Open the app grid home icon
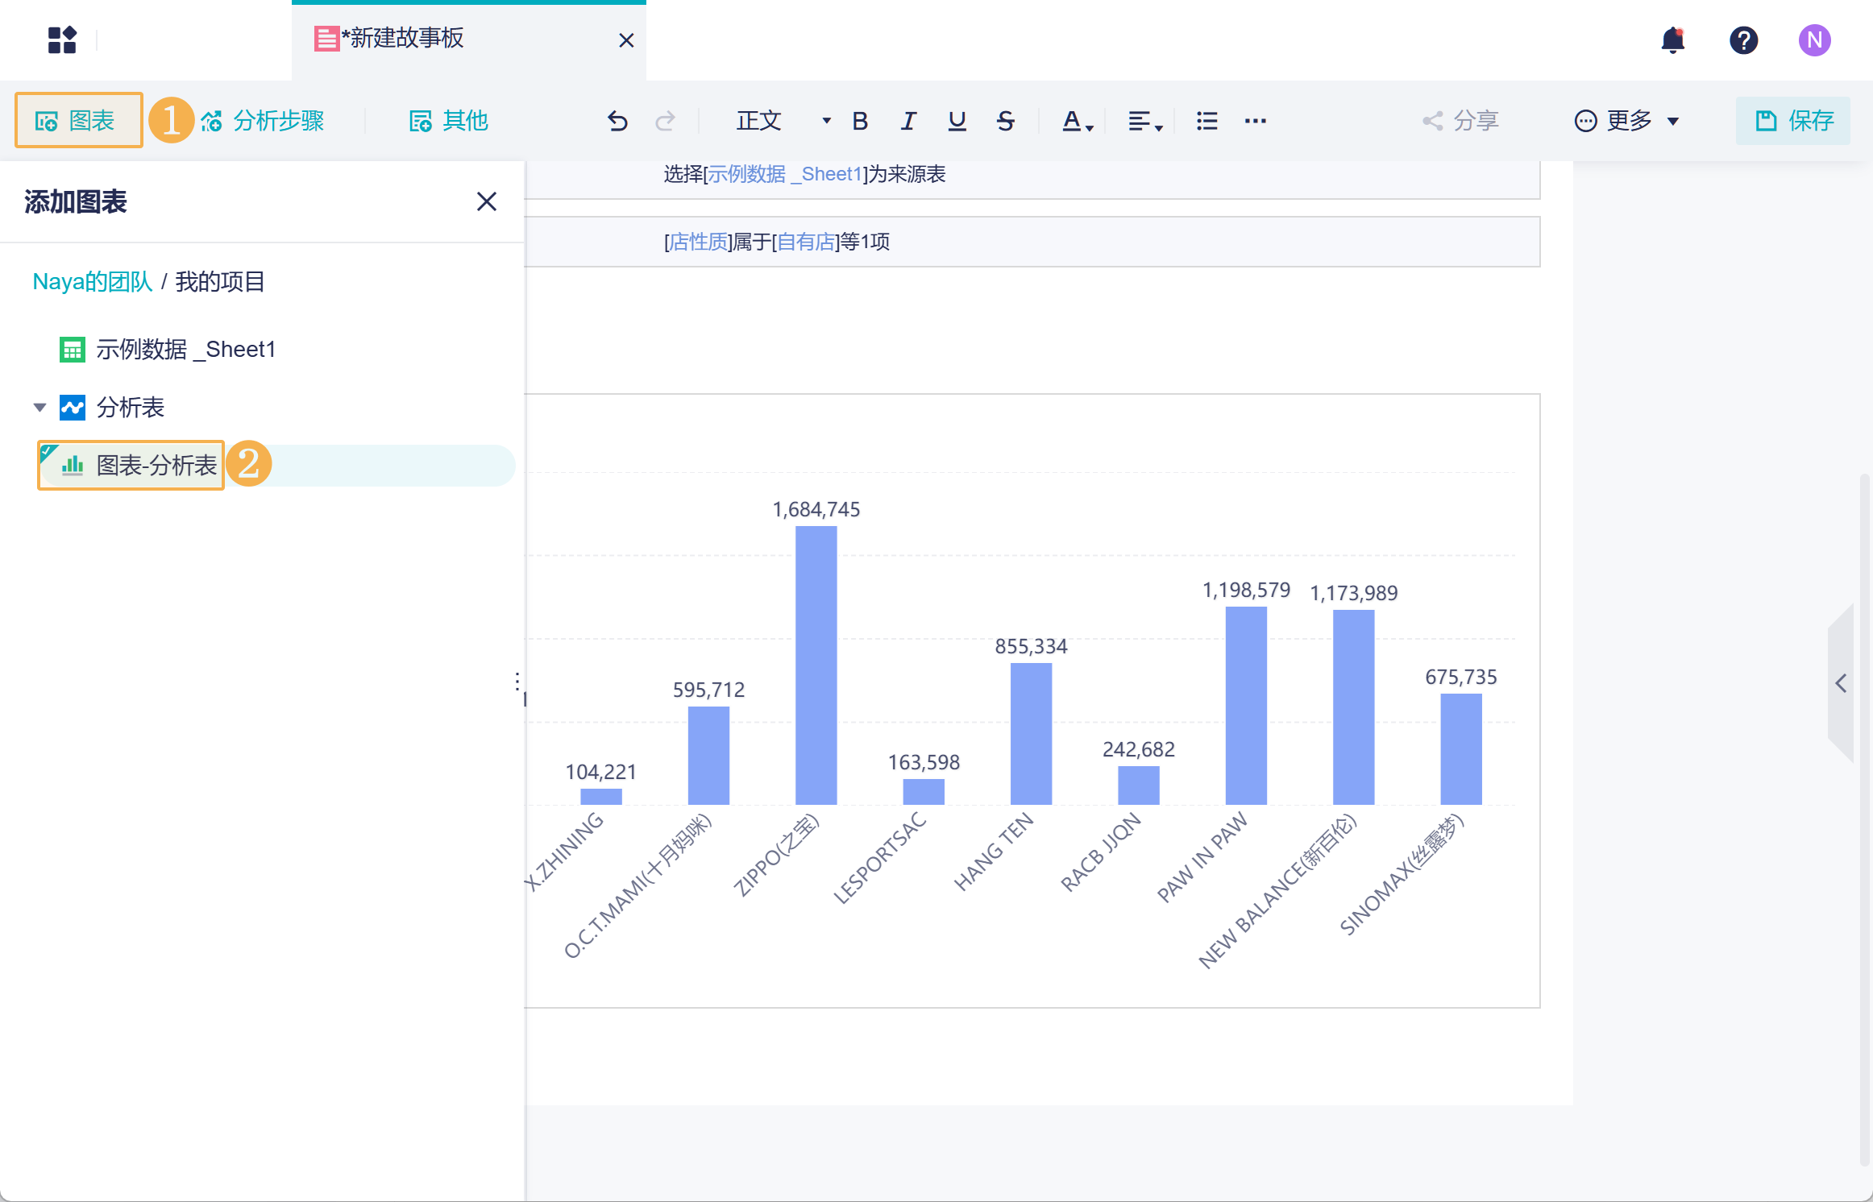This screenshot has width=1873, height=1202. pyautogui.click(x=62, y=39)
